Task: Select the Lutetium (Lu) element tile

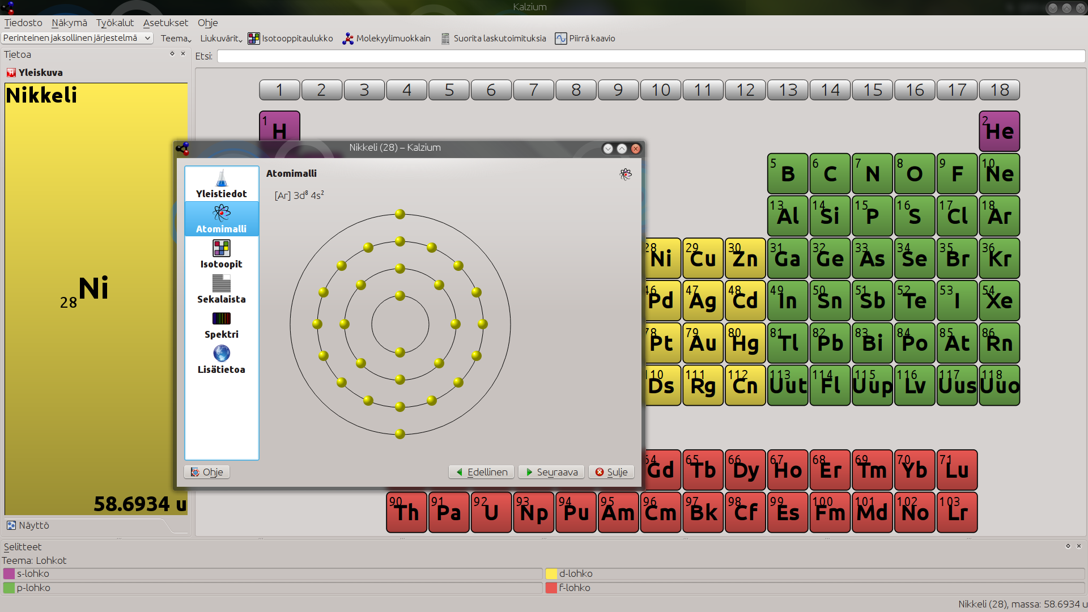Action: click(x=957, y=470)
